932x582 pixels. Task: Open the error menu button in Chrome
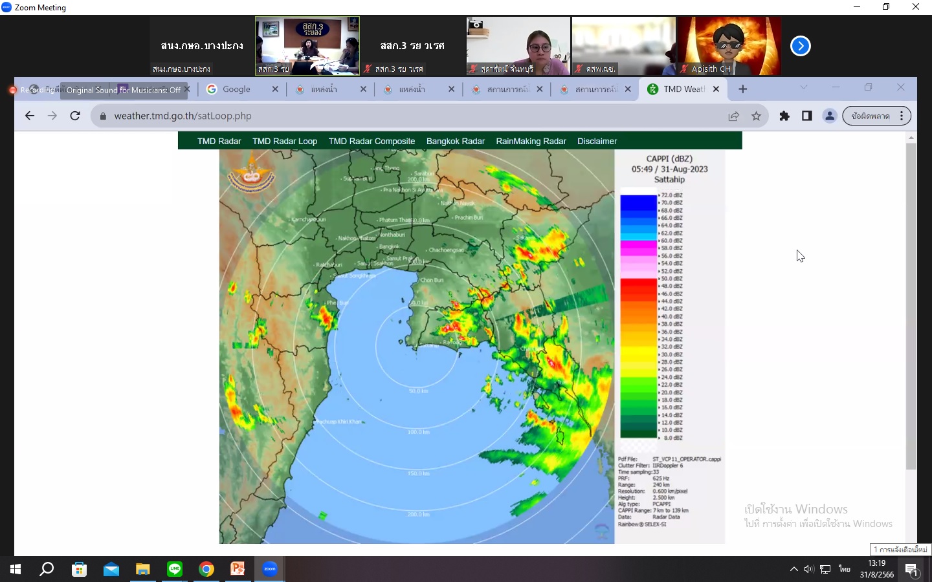[876, 116]
